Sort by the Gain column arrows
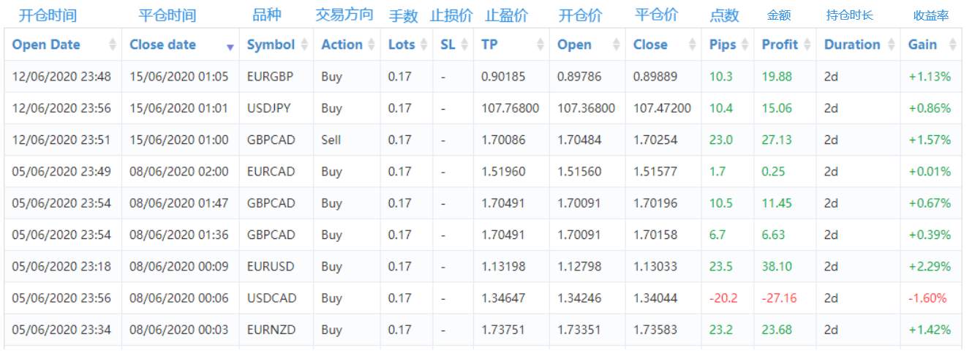Viewport: 972px width, 356px height. pyautogui.click(x=951, y=45)
